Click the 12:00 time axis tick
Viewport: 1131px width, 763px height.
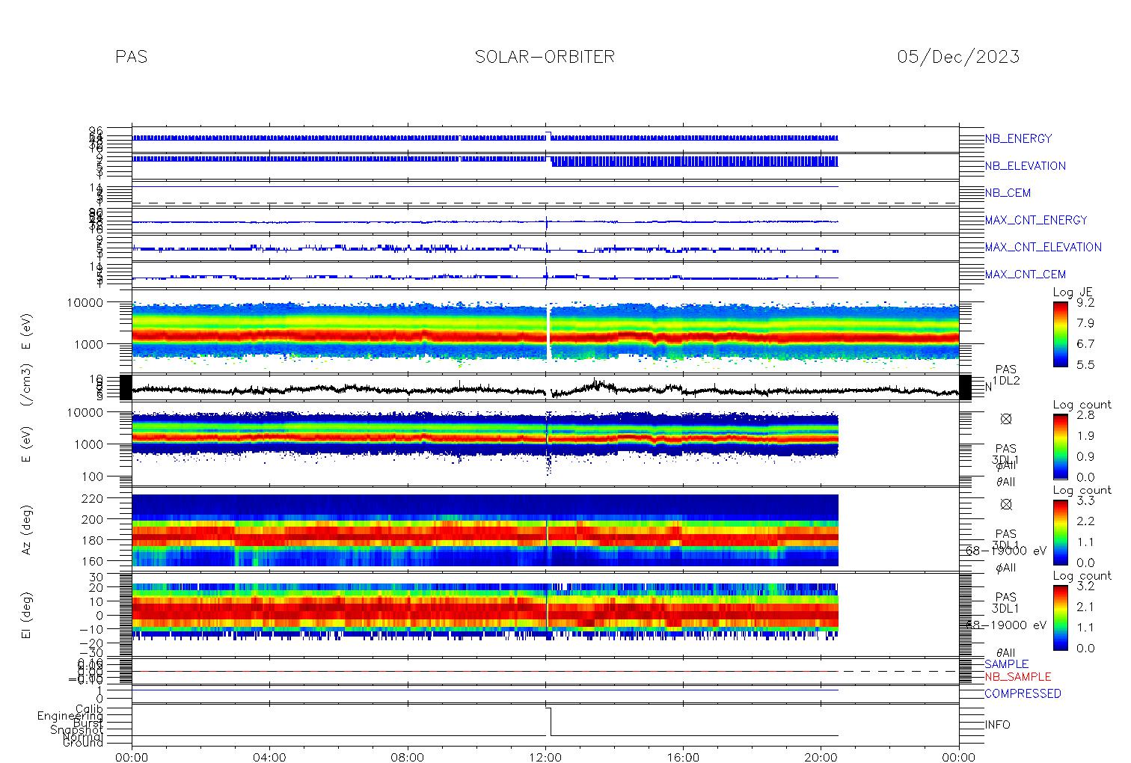pos(545,757)
